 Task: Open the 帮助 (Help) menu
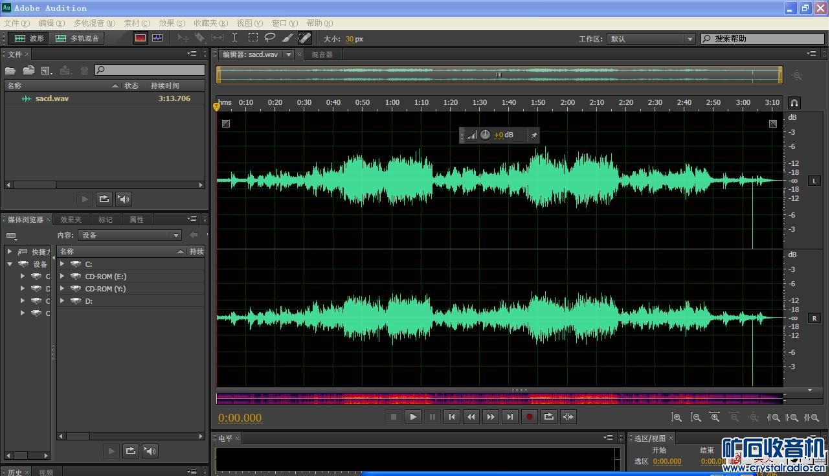pyautogui.click(x=319, y=23)
